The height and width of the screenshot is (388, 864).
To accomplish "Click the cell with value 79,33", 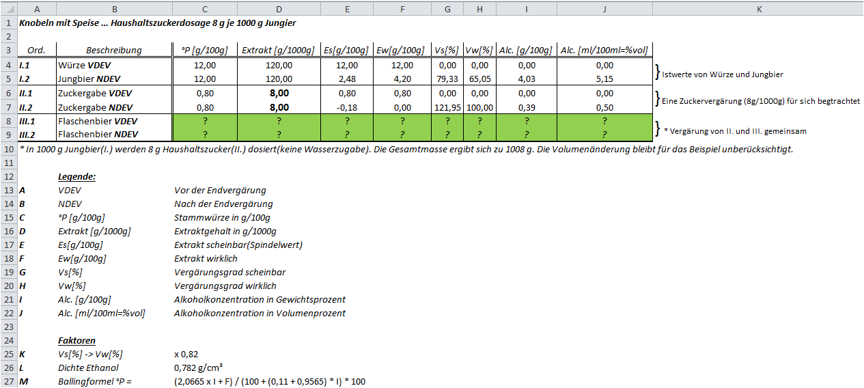I will tap(447, 79).
